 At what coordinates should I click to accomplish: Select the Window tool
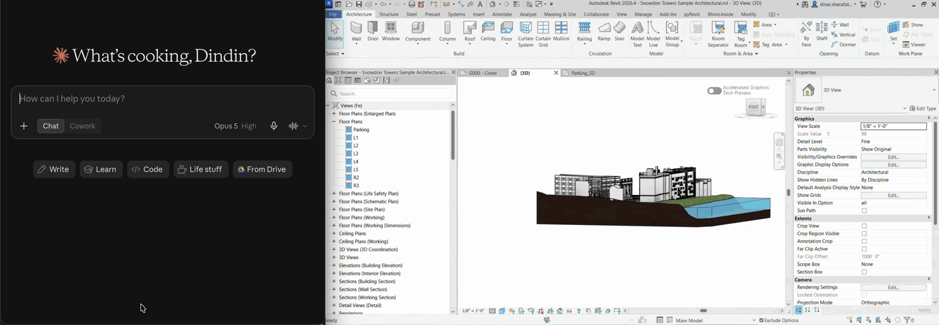(x=391, y=31)
